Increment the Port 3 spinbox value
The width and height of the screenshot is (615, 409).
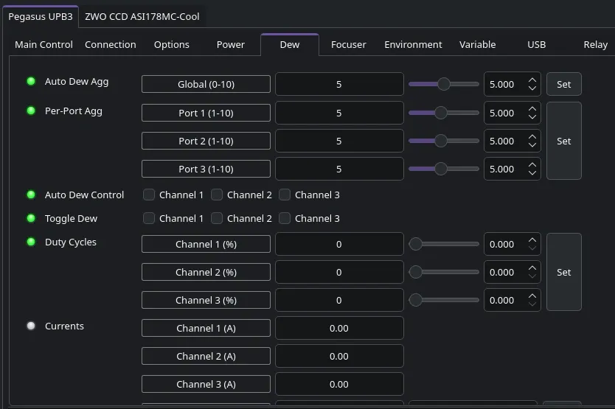(x=532, y=164)
